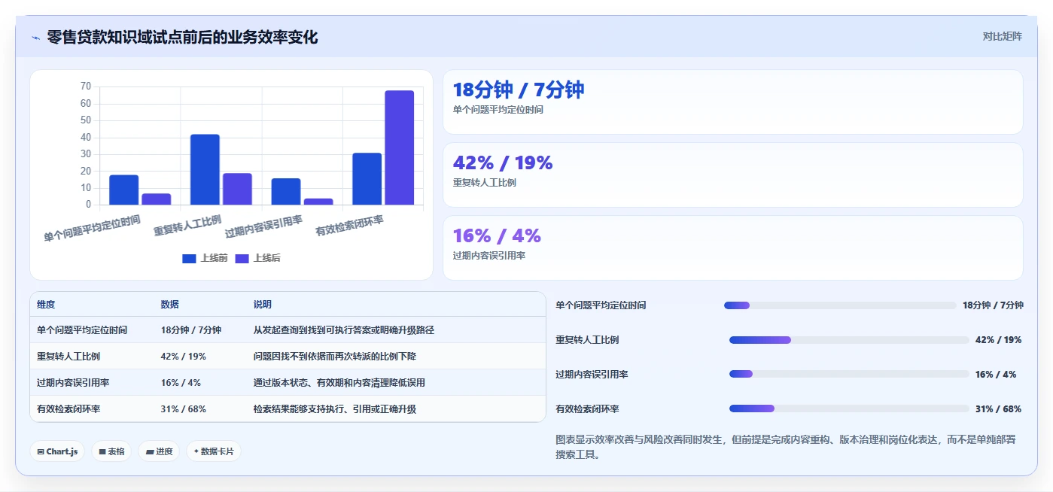
Task: Toggle the 上线前 legend swatch
Action: pos(189,259)
